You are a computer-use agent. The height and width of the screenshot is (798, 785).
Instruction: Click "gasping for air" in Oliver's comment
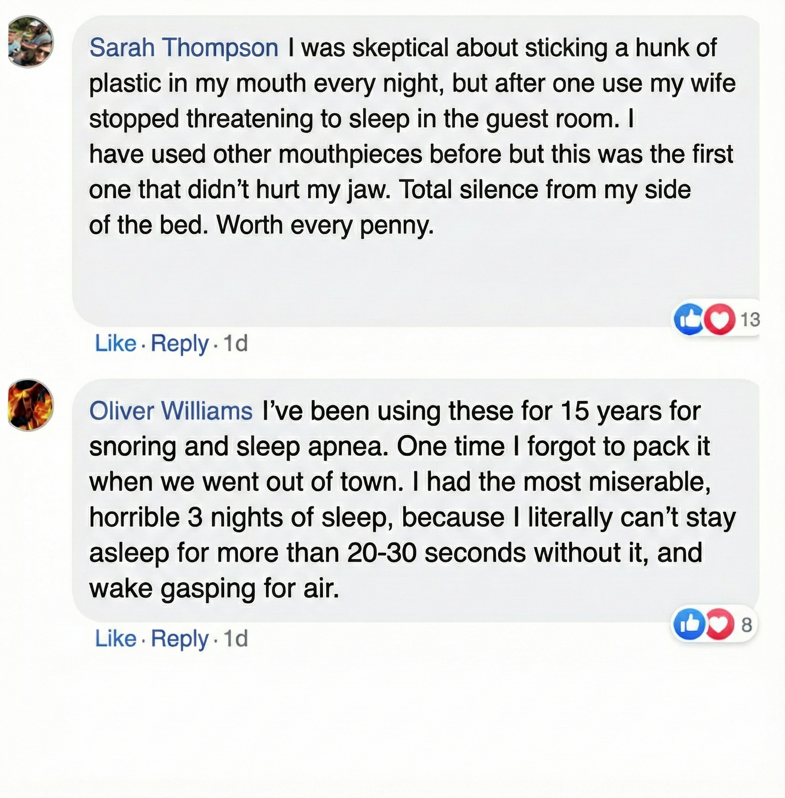[x=249, y=588]
